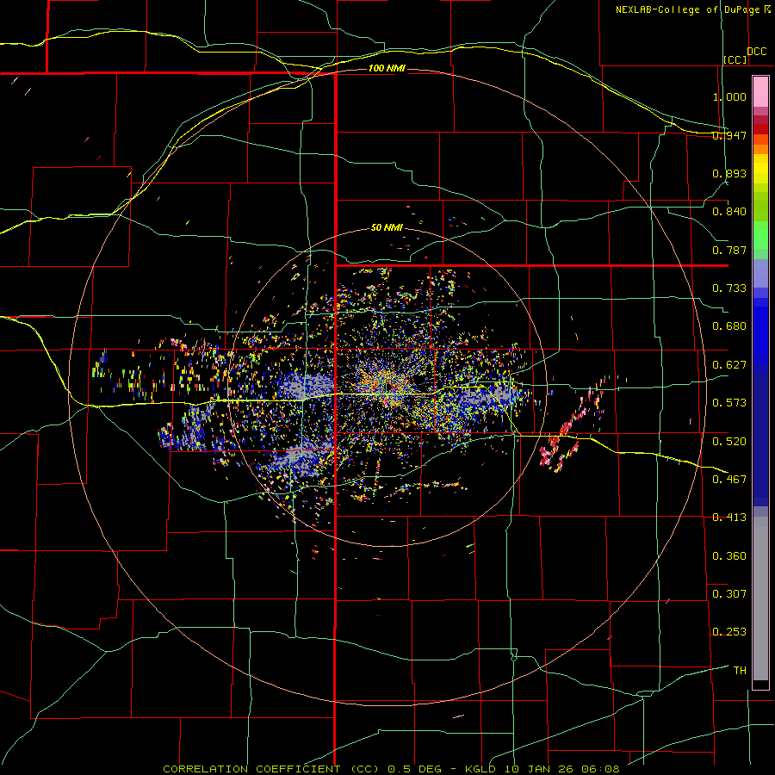The width and height of the screenshot is (775, 775).
Task: Click the 0.360 scale value
Action: click(x=729, y=556)
